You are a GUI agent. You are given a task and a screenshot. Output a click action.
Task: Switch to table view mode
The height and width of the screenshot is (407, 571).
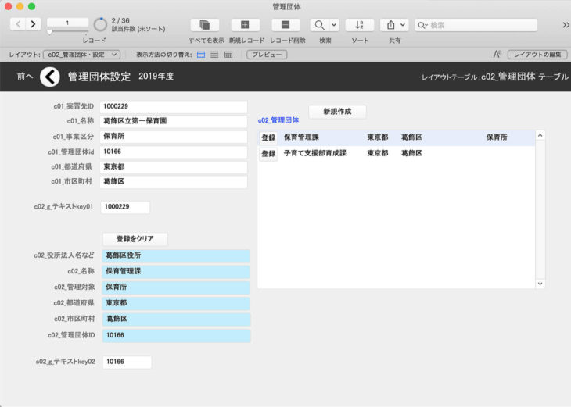coord(228,55)
